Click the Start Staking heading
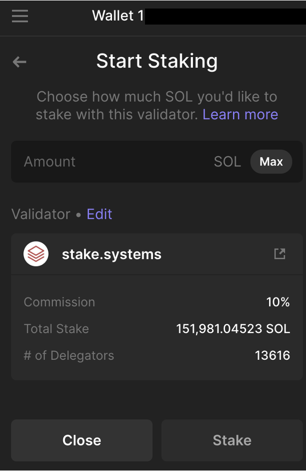The height and width of the screenshot is (471, 306). 157,61
